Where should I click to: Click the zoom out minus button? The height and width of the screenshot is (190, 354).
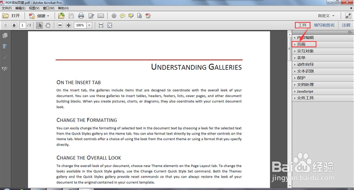coord(60,25)
